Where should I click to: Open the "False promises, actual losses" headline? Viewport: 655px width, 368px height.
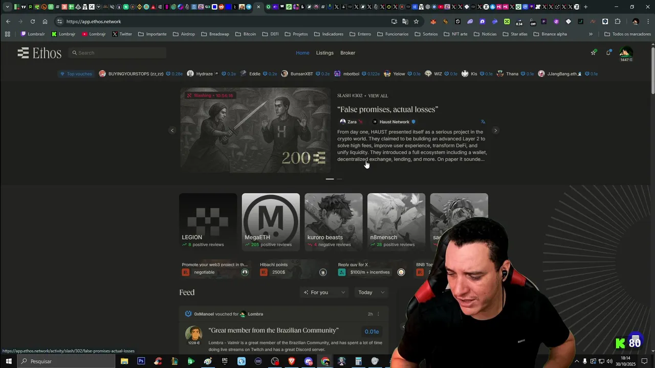tap(387, 109)
